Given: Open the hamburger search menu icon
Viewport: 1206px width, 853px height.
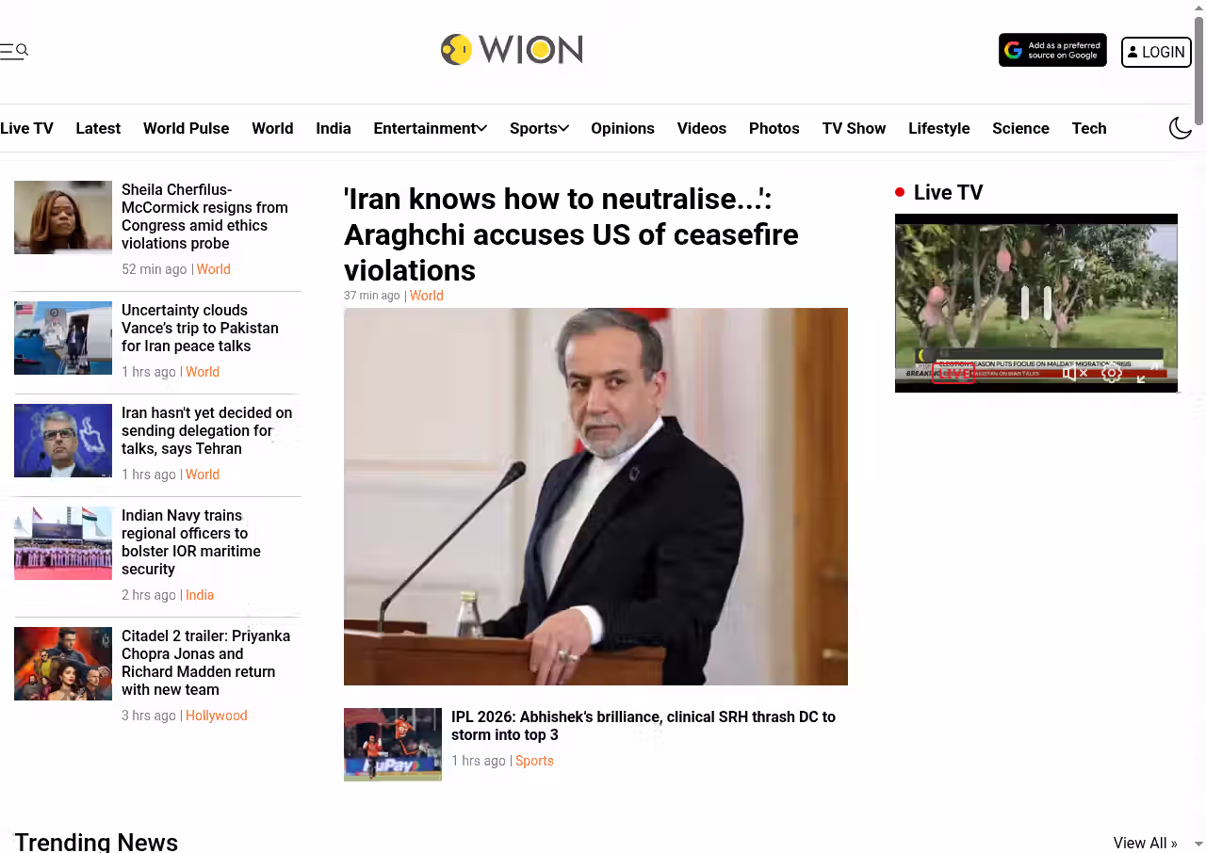Looking at the screenshot, I should 14,51.
